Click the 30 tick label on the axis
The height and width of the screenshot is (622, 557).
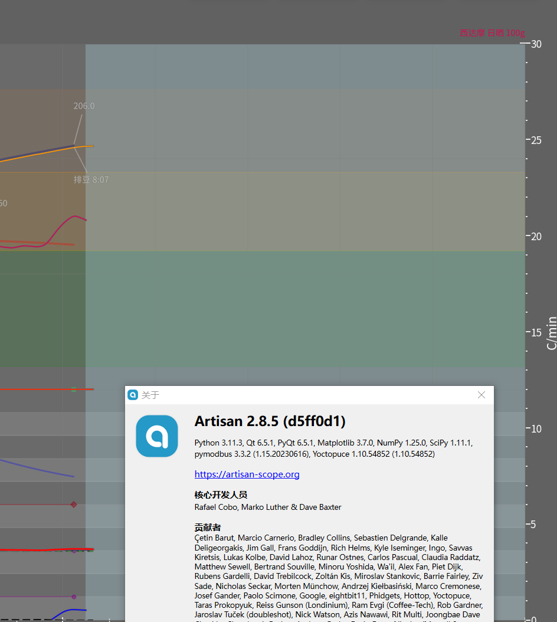point(538,44)
